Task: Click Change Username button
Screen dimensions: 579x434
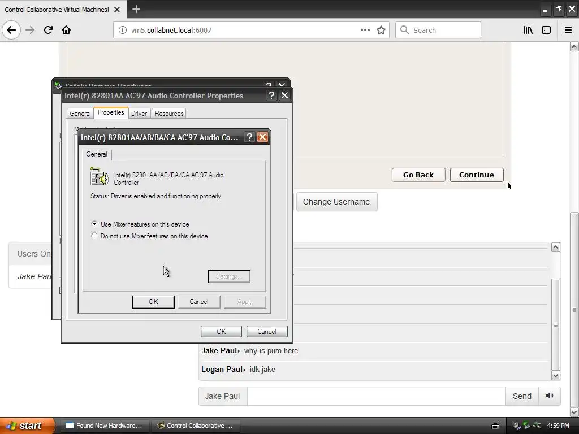Action: point(336,202)
